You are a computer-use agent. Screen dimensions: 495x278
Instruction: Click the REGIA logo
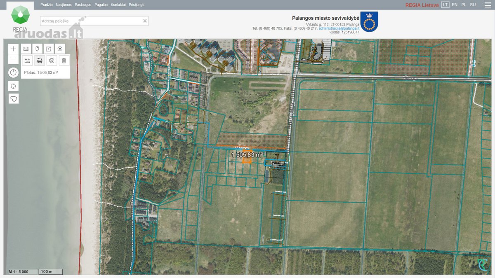pos(20,19)
